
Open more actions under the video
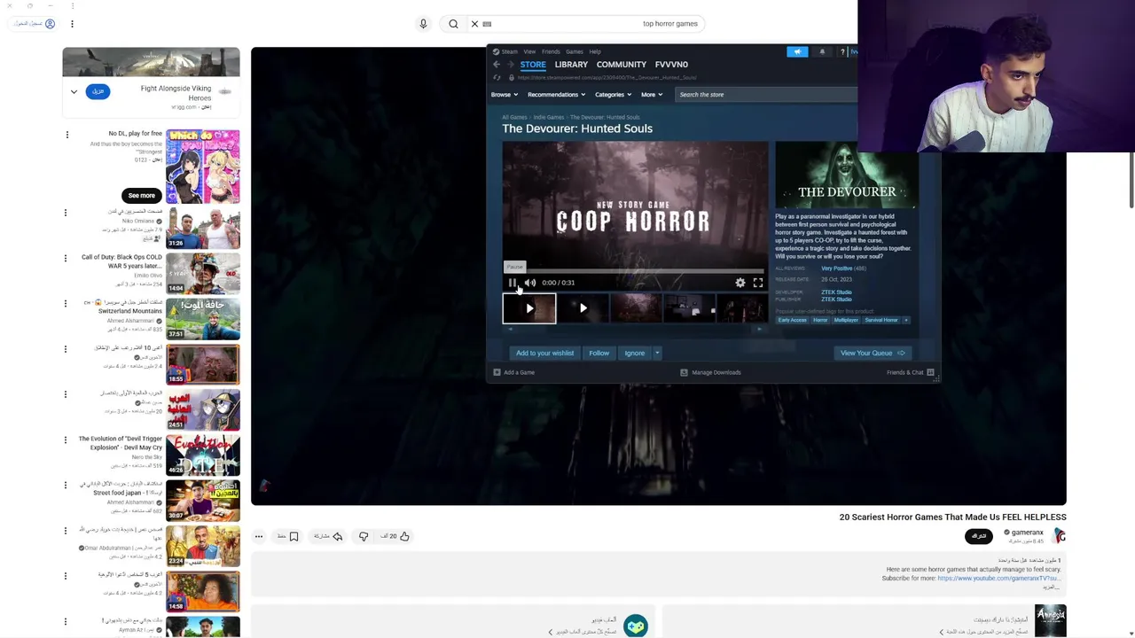[x=259, y=536]
